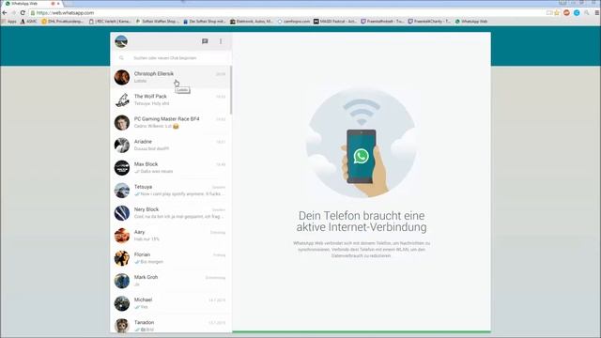Open the Ariadne conversation
The height and width of the screenshot is (338, 601).
point(171,145)
